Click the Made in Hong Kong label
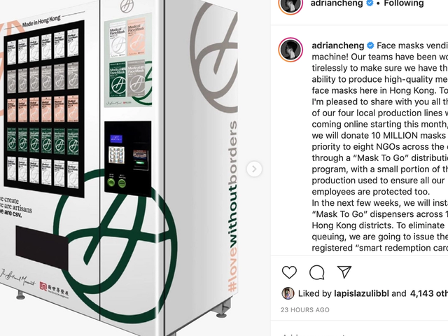This screenshot has height=336, width=448. click(x=41, y=22)
